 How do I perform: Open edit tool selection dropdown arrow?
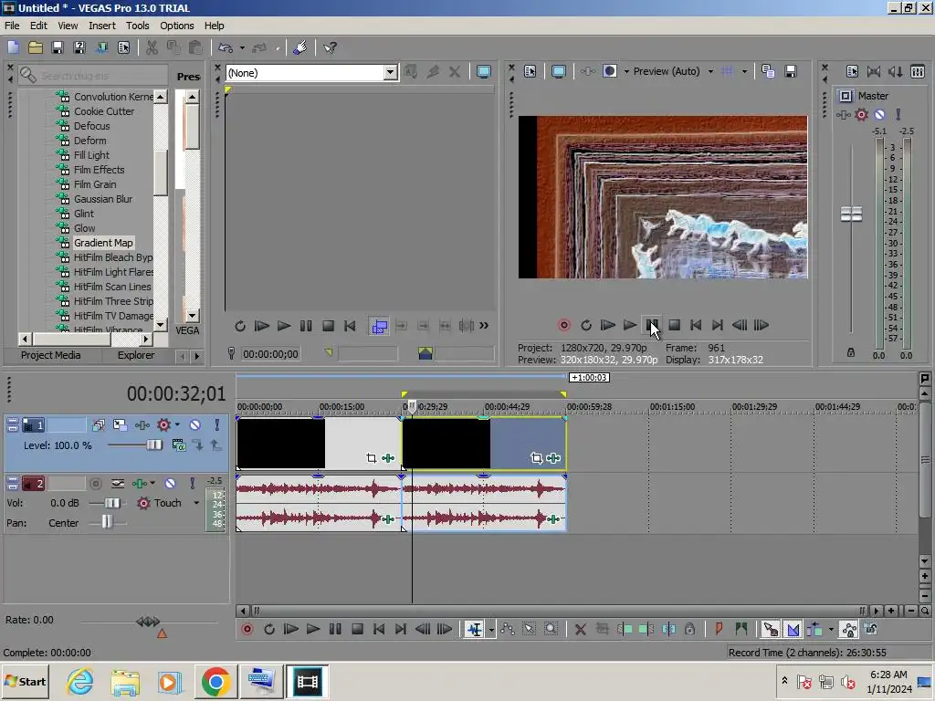point(491,630)
